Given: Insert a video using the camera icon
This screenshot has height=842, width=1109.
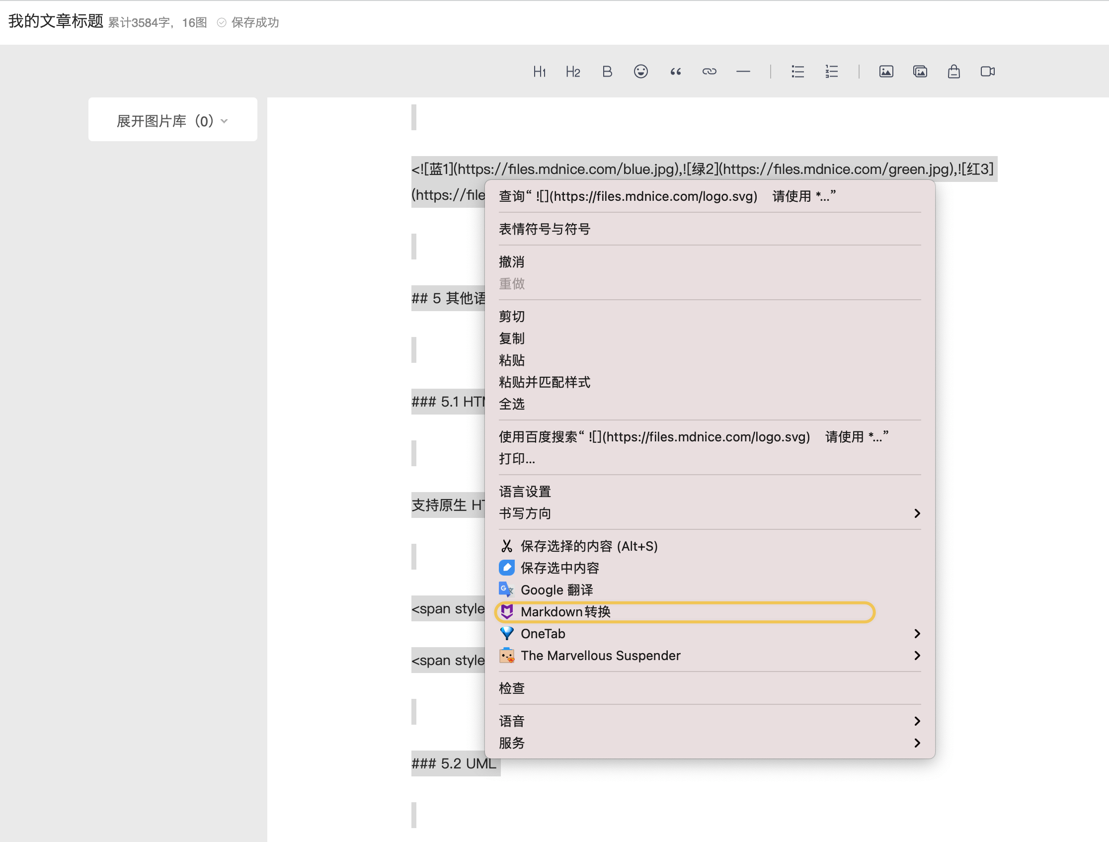Looking at the screenshot, I should [x=987, y=71].
